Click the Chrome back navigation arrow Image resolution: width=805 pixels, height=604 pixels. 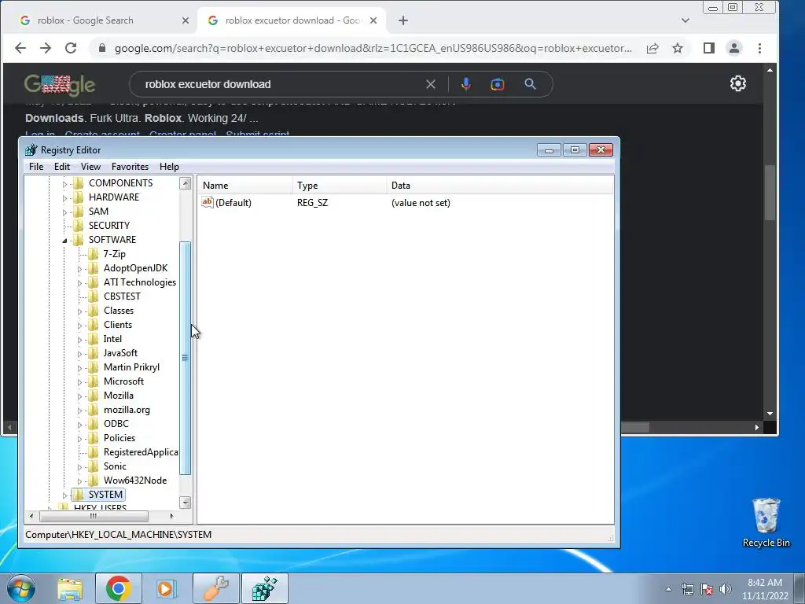[20, 48]
